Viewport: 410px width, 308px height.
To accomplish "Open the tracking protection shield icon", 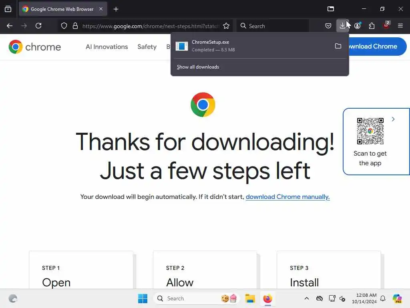I will (64, 26).
